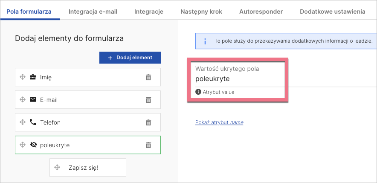377x183 pixels.
Task: Switch to the Integracja e-mail tab
Action: coord(93,12)
